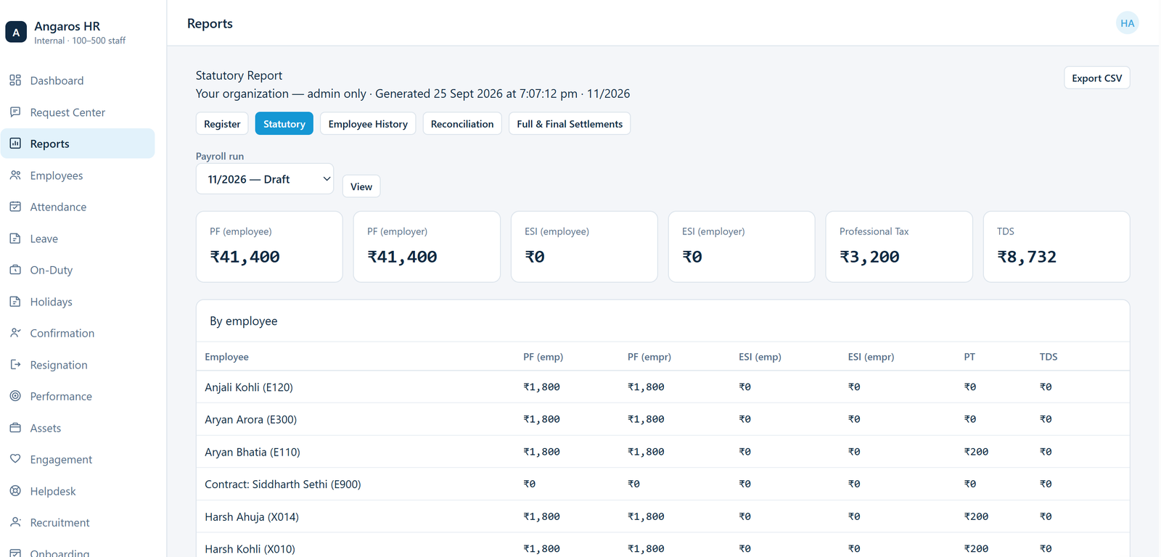
Task: Open Assets page from sidebar
Action: click(x=78, y=428)
